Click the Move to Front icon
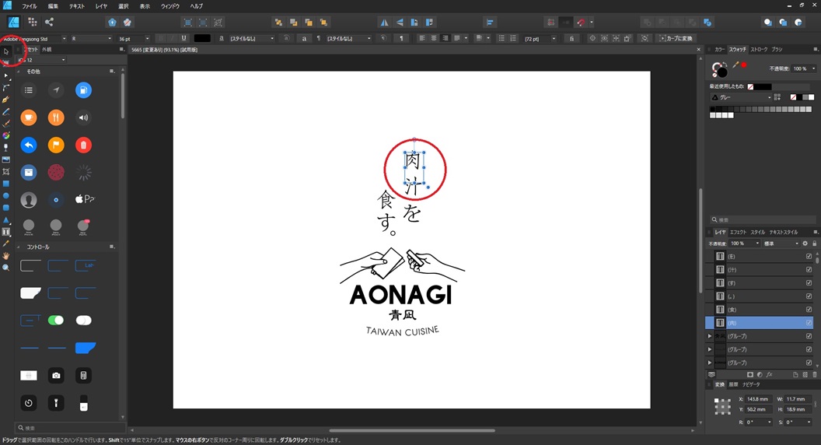Viewport: 821px width, 445px height. tap(323, 23)
